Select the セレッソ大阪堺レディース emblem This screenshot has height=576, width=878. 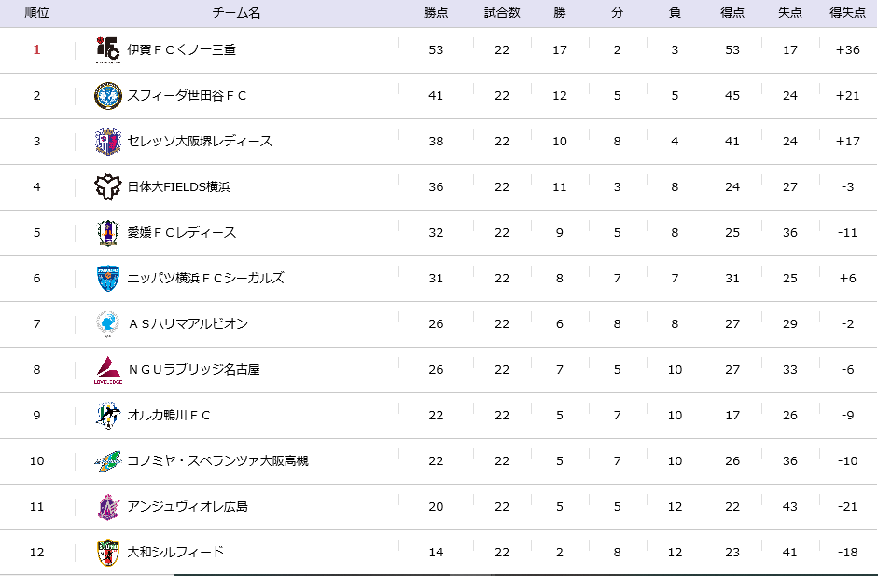[x=108, y=142]
